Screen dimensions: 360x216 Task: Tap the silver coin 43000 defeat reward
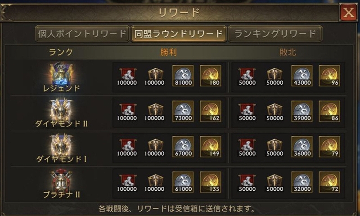[x=302, y=76]
